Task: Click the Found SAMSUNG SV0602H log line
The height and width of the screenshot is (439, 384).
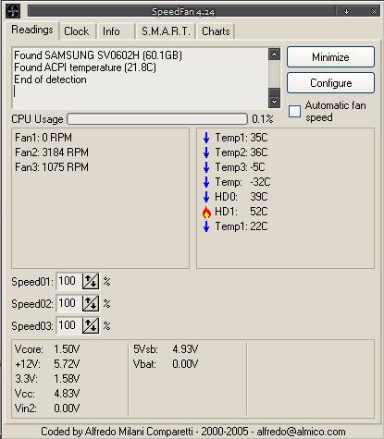Action: click(98, 55)
